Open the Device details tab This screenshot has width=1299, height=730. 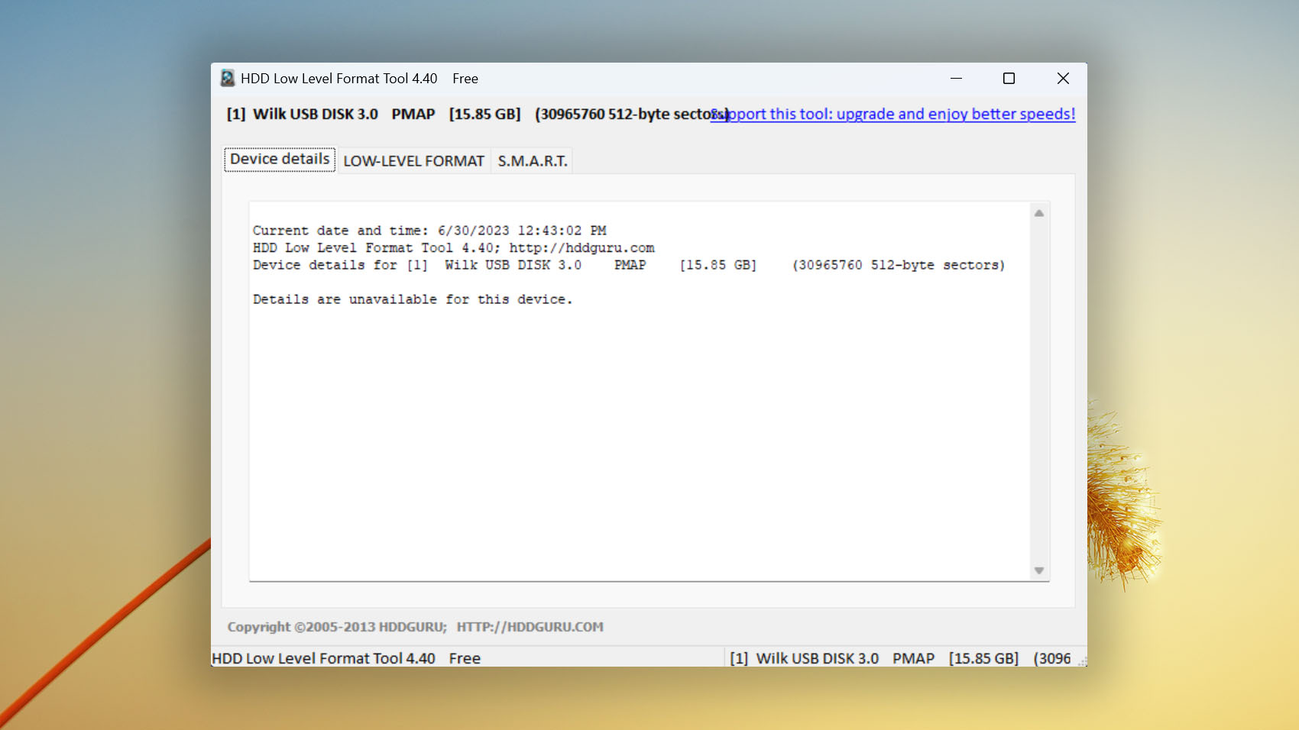[x=280, y=160]
